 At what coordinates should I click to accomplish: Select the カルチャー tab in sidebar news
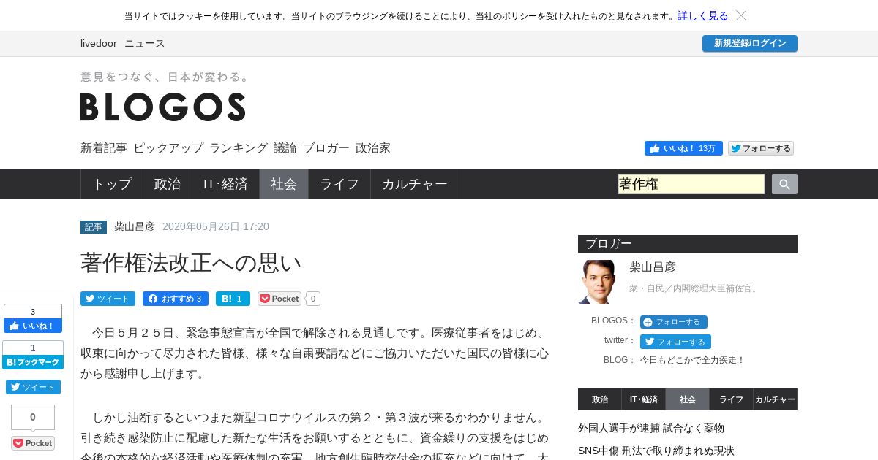[x=776, y=399]
